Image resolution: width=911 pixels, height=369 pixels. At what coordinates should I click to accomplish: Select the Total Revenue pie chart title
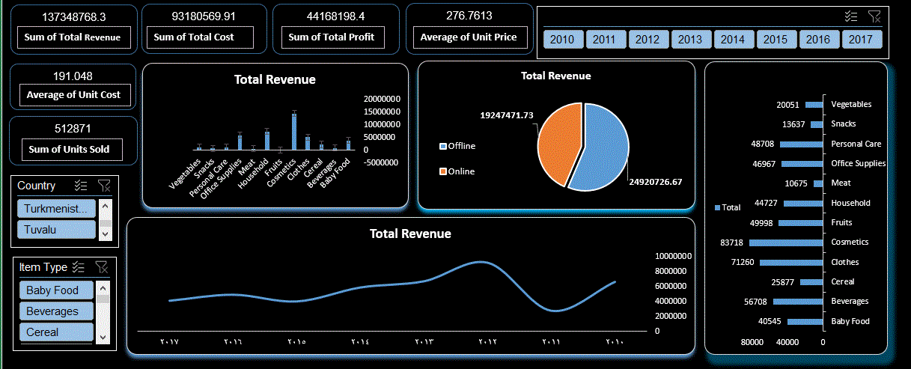pyautogui.click(x=555, y=76)
